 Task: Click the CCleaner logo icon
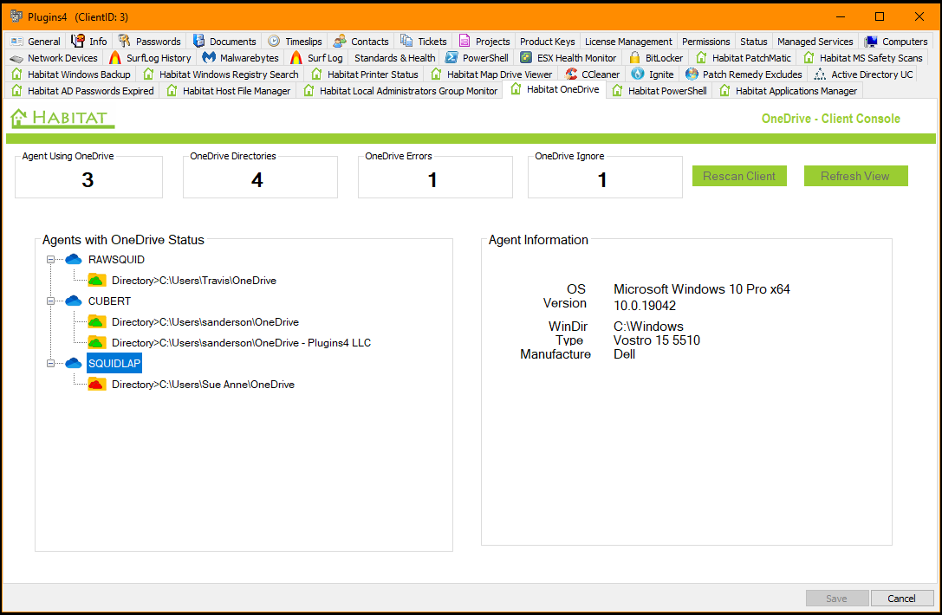pos(571,74)
